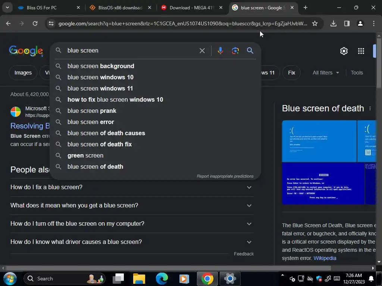Click the Windows taskbar Search box
The height and width of the screenshot is (286, 382).
coord(65,279)
